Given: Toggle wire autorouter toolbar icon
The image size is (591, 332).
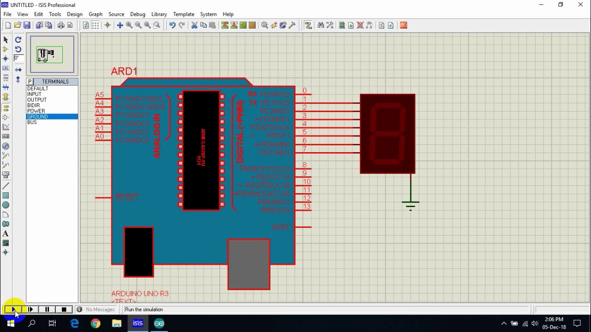Looking at the screenshot, I should [x=308, y=25].
